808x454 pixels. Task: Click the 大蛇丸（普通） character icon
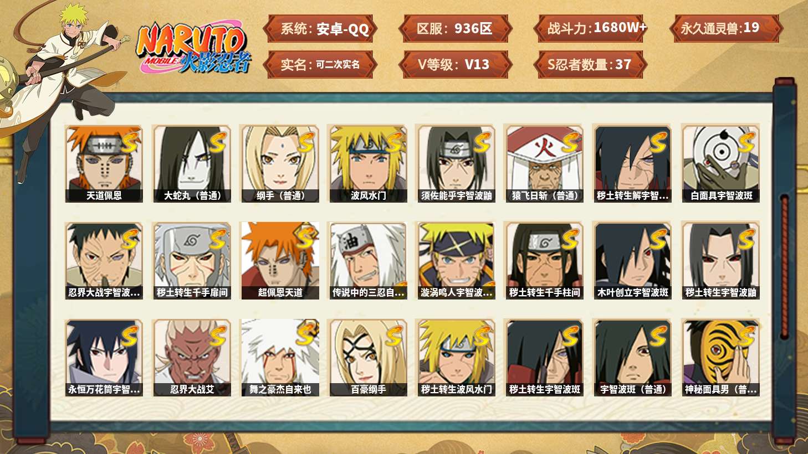(x=192, y=163)
